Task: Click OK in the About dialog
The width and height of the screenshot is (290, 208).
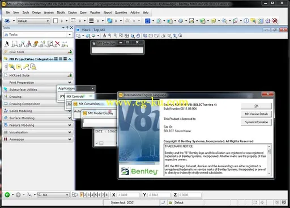Action: pyautogui.click(x=257, y=106)
